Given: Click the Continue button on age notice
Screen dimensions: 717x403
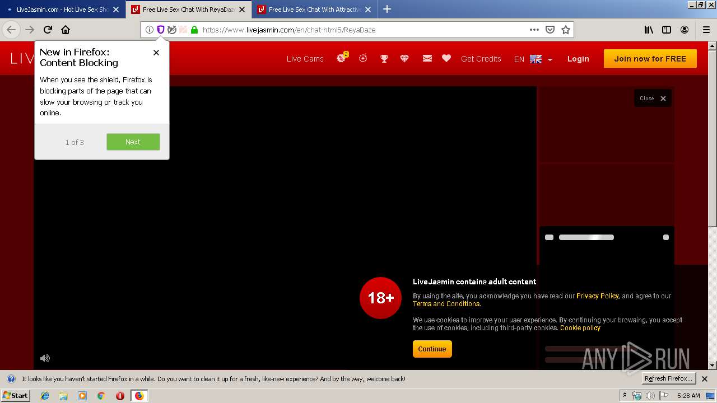Looking at the screenshot, I should pyautogui.click(x=432, y=349).
